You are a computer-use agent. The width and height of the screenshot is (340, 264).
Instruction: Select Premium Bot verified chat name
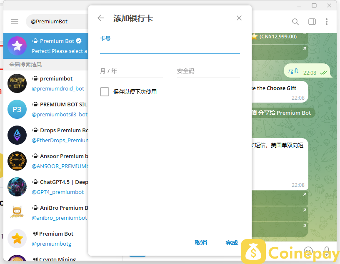point(57,41)
